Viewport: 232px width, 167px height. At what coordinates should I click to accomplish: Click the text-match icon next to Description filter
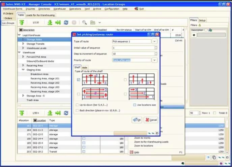coord(210,30)
